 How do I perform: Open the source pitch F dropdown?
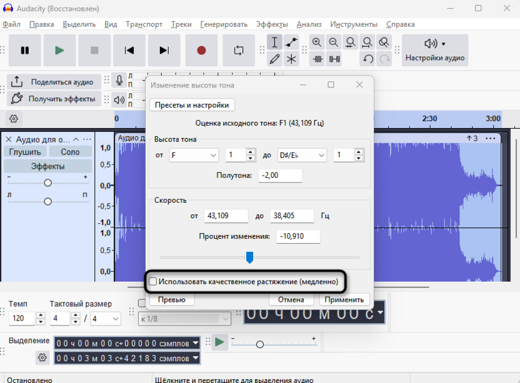(194, 155)
